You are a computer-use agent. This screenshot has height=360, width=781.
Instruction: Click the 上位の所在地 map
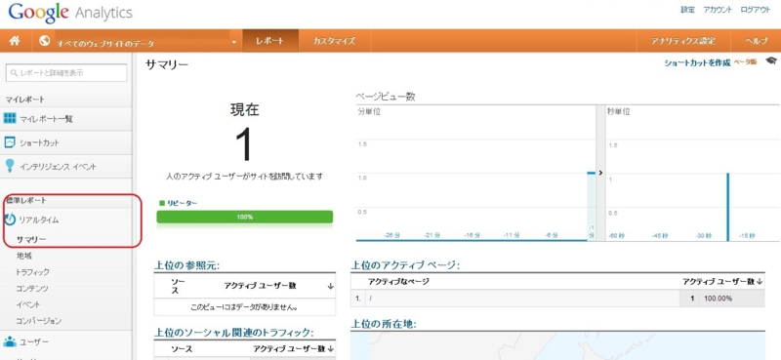click(x=557, y=346)
